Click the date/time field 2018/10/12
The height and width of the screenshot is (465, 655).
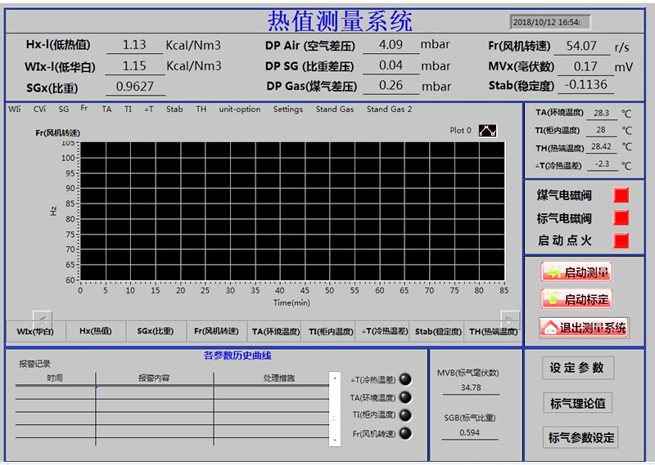549,22
